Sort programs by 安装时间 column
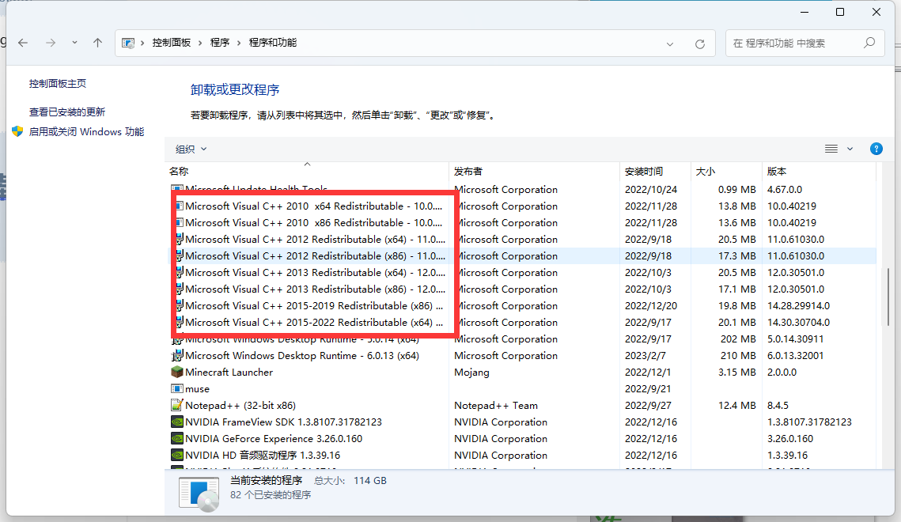 [x=643, y=172]
